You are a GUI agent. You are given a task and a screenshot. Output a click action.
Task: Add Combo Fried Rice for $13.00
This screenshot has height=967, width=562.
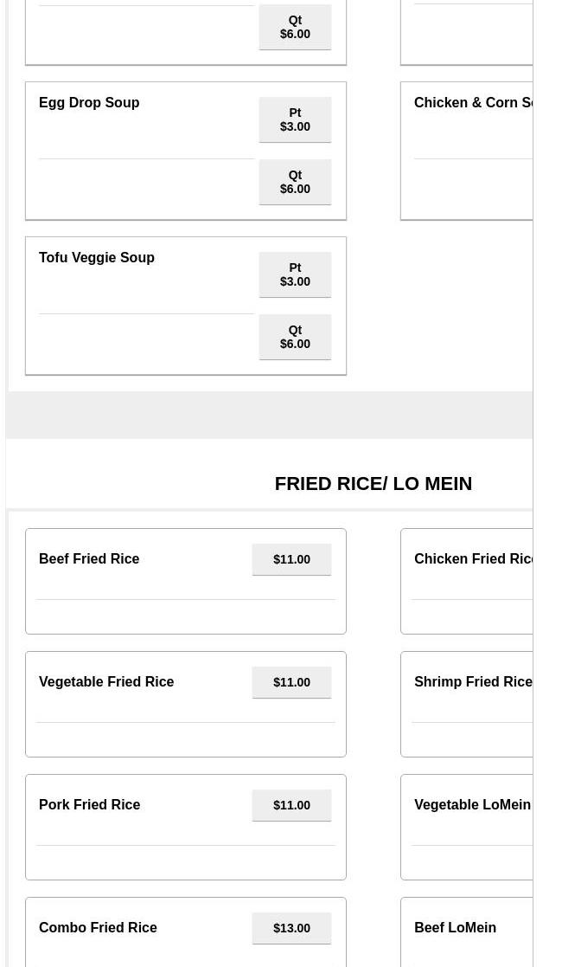coord(291,928)
